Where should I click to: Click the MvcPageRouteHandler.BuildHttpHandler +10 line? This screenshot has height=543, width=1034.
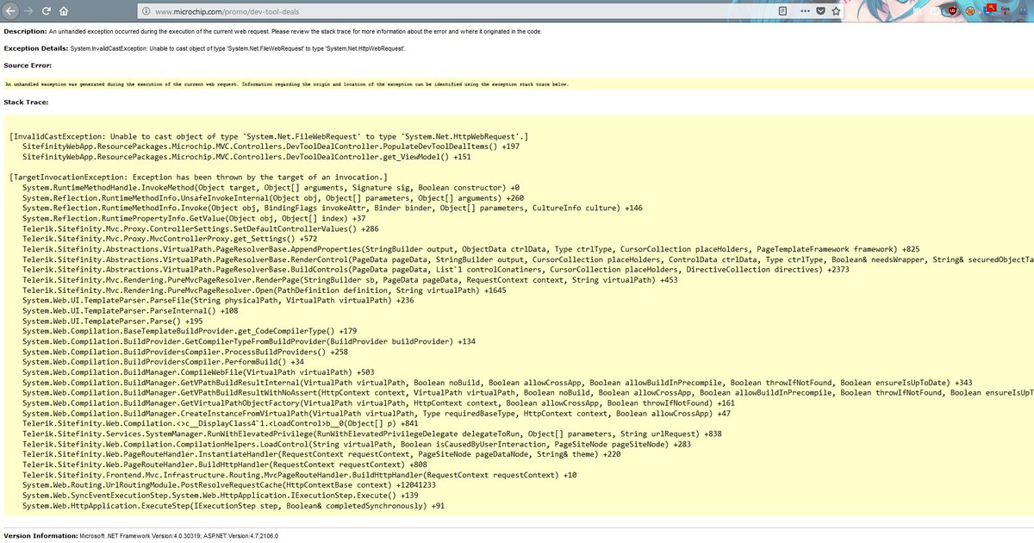(301, 475)
